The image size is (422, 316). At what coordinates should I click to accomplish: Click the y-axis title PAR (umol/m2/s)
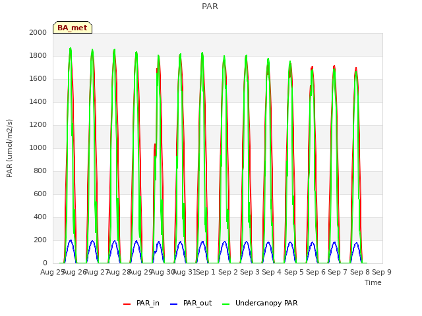[x=9, y=148]
